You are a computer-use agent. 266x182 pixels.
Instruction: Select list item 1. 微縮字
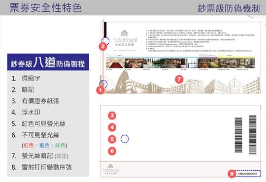(26, 78)
